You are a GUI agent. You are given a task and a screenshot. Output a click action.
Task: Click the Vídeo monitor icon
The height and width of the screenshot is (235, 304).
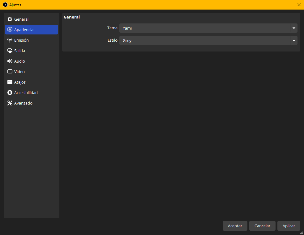[x=10, y=72]
